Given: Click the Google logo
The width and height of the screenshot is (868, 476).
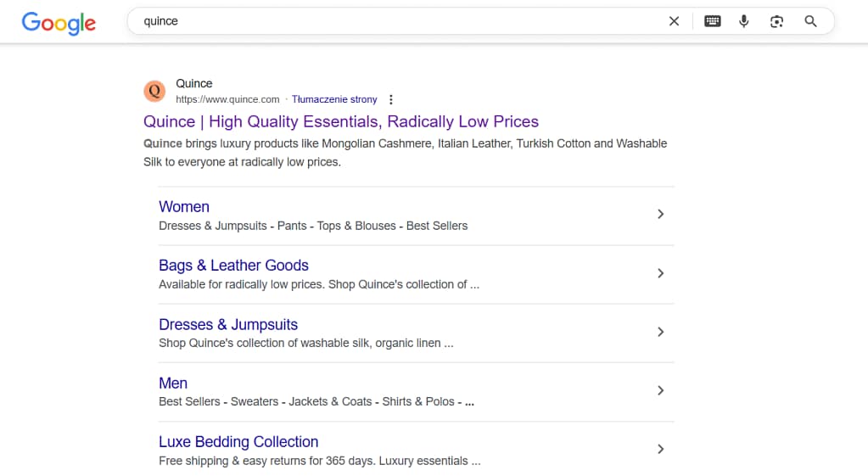Looking at the screenshot, I should click(x=59, y=23).
